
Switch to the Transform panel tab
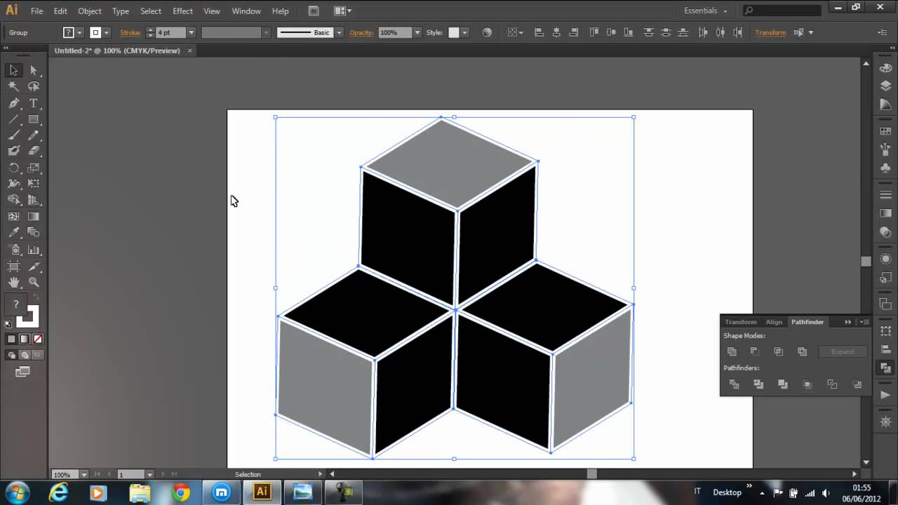(741, 322)
